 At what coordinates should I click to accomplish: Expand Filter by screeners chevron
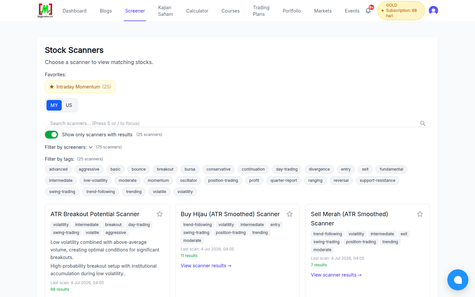pos(91,147)
